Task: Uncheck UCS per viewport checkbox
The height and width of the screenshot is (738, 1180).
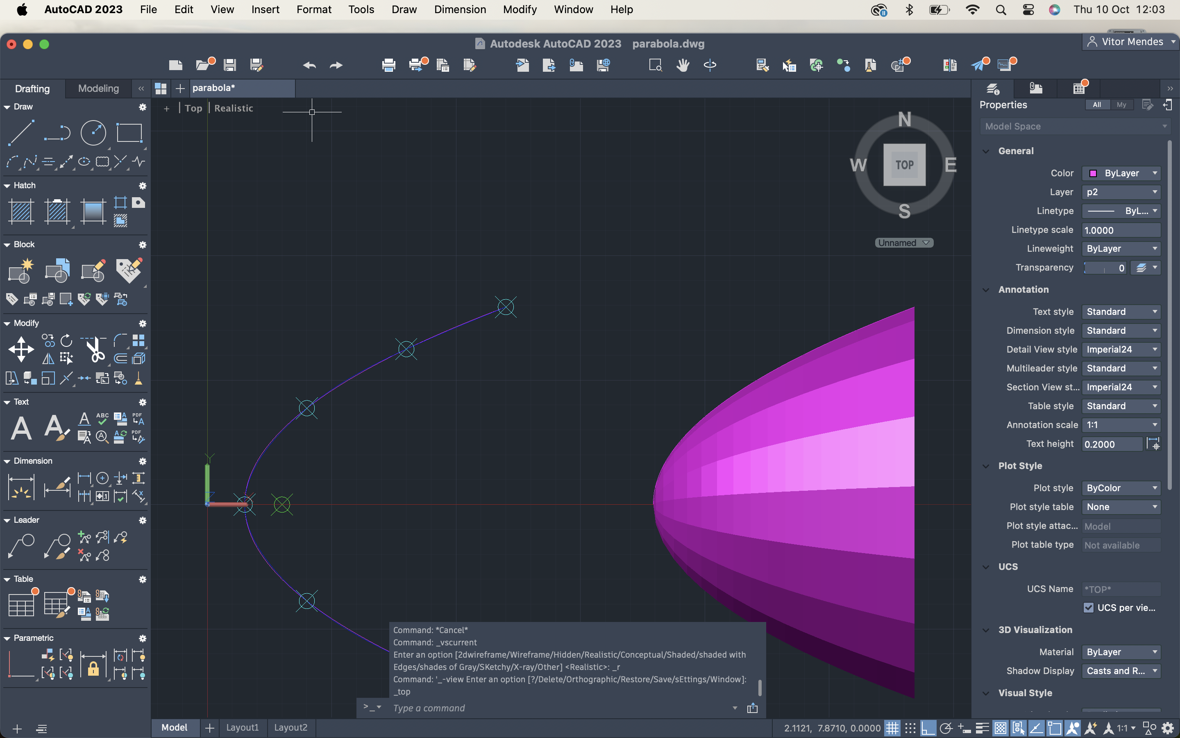Action: (x=1088, y=608)
